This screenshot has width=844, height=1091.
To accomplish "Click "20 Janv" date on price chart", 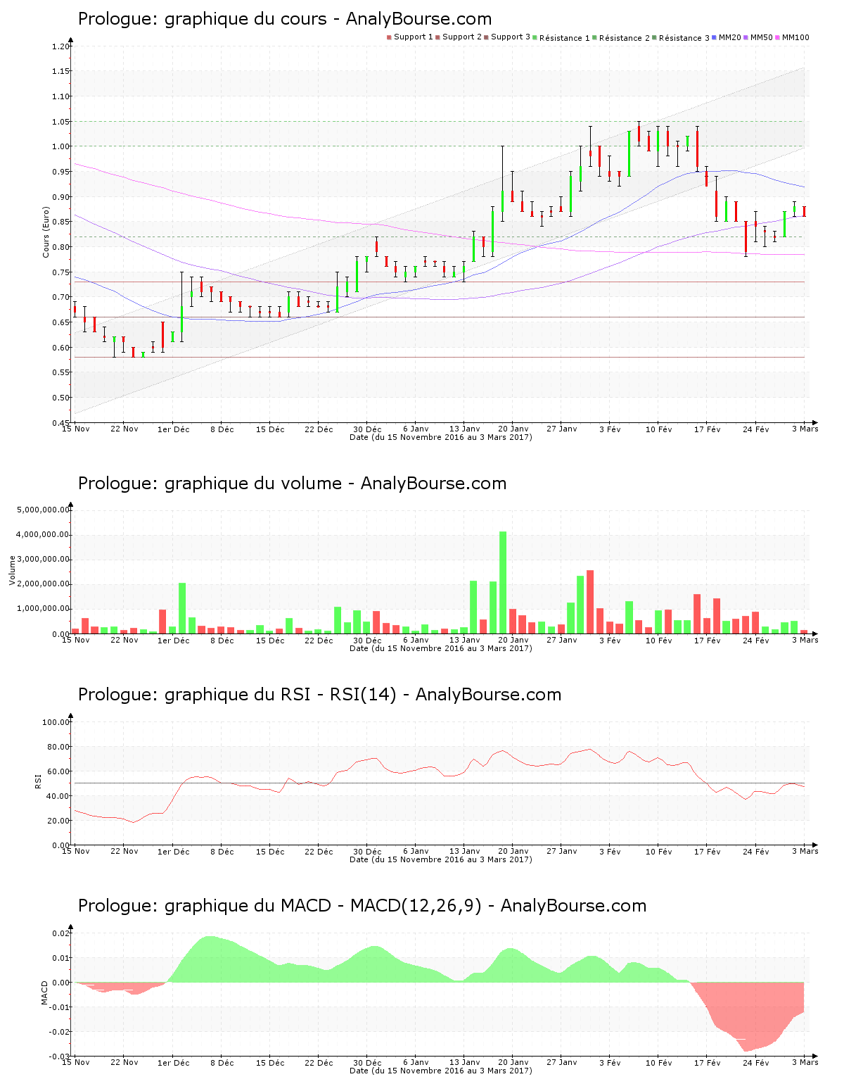I will pos(513,429).
